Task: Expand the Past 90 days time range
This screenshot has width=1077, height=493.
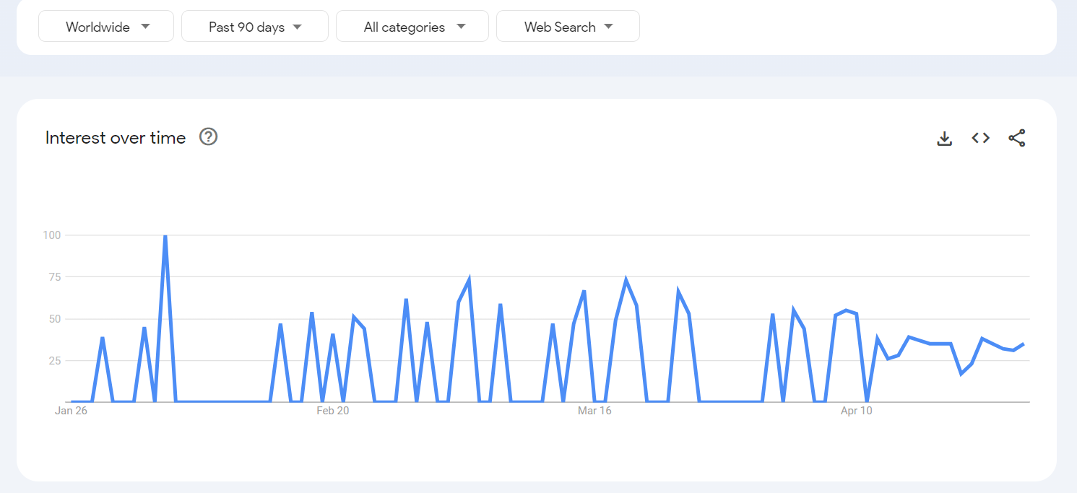Action: pos(254,27)
